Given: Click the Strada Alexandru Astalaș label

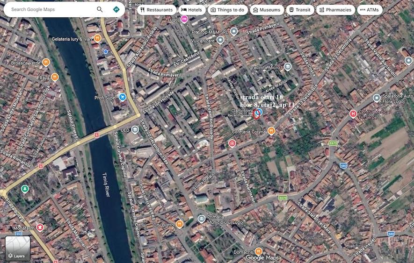Looking at the screenshot, I should click(x=142, y=47).
